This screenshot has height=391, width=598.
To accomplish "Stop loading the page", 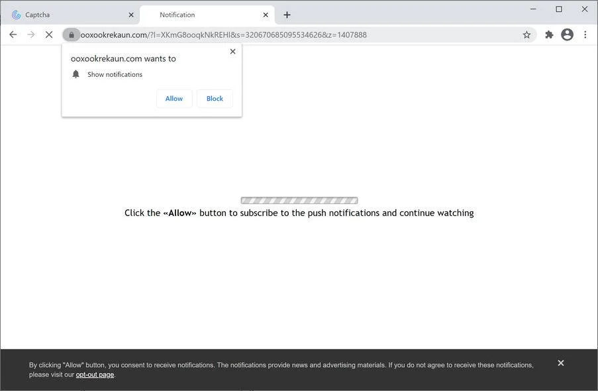I will pos(49,34).
